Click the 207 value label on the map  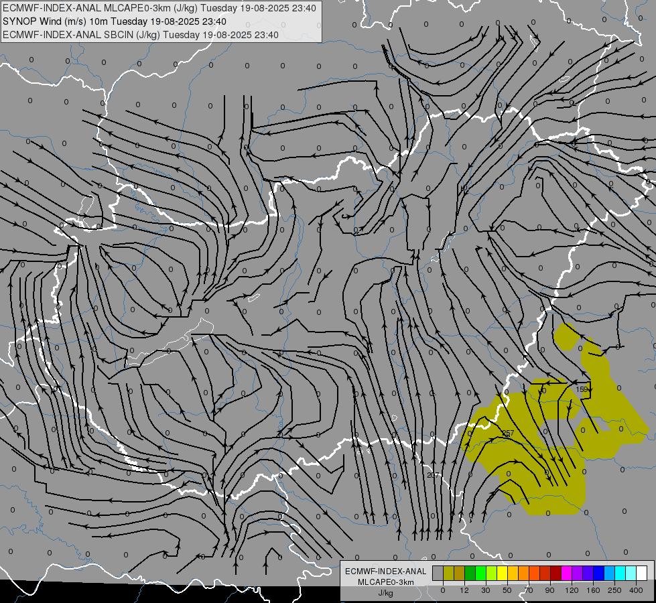(433, 475)
